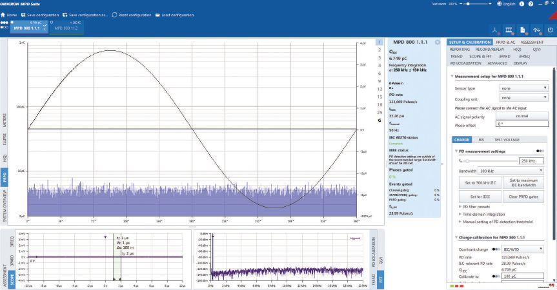Viewport: 557px width, 290px height.
Task: Open the three-phase star icon in toolbar
Action: [x=495, y=30]
